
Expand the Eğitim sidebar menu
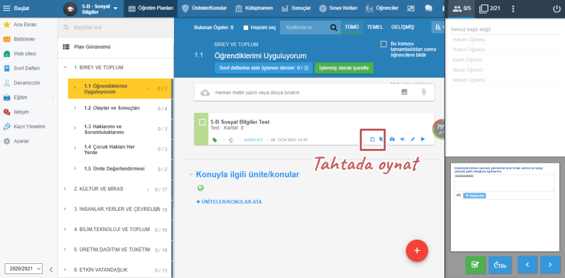point(28,97)
